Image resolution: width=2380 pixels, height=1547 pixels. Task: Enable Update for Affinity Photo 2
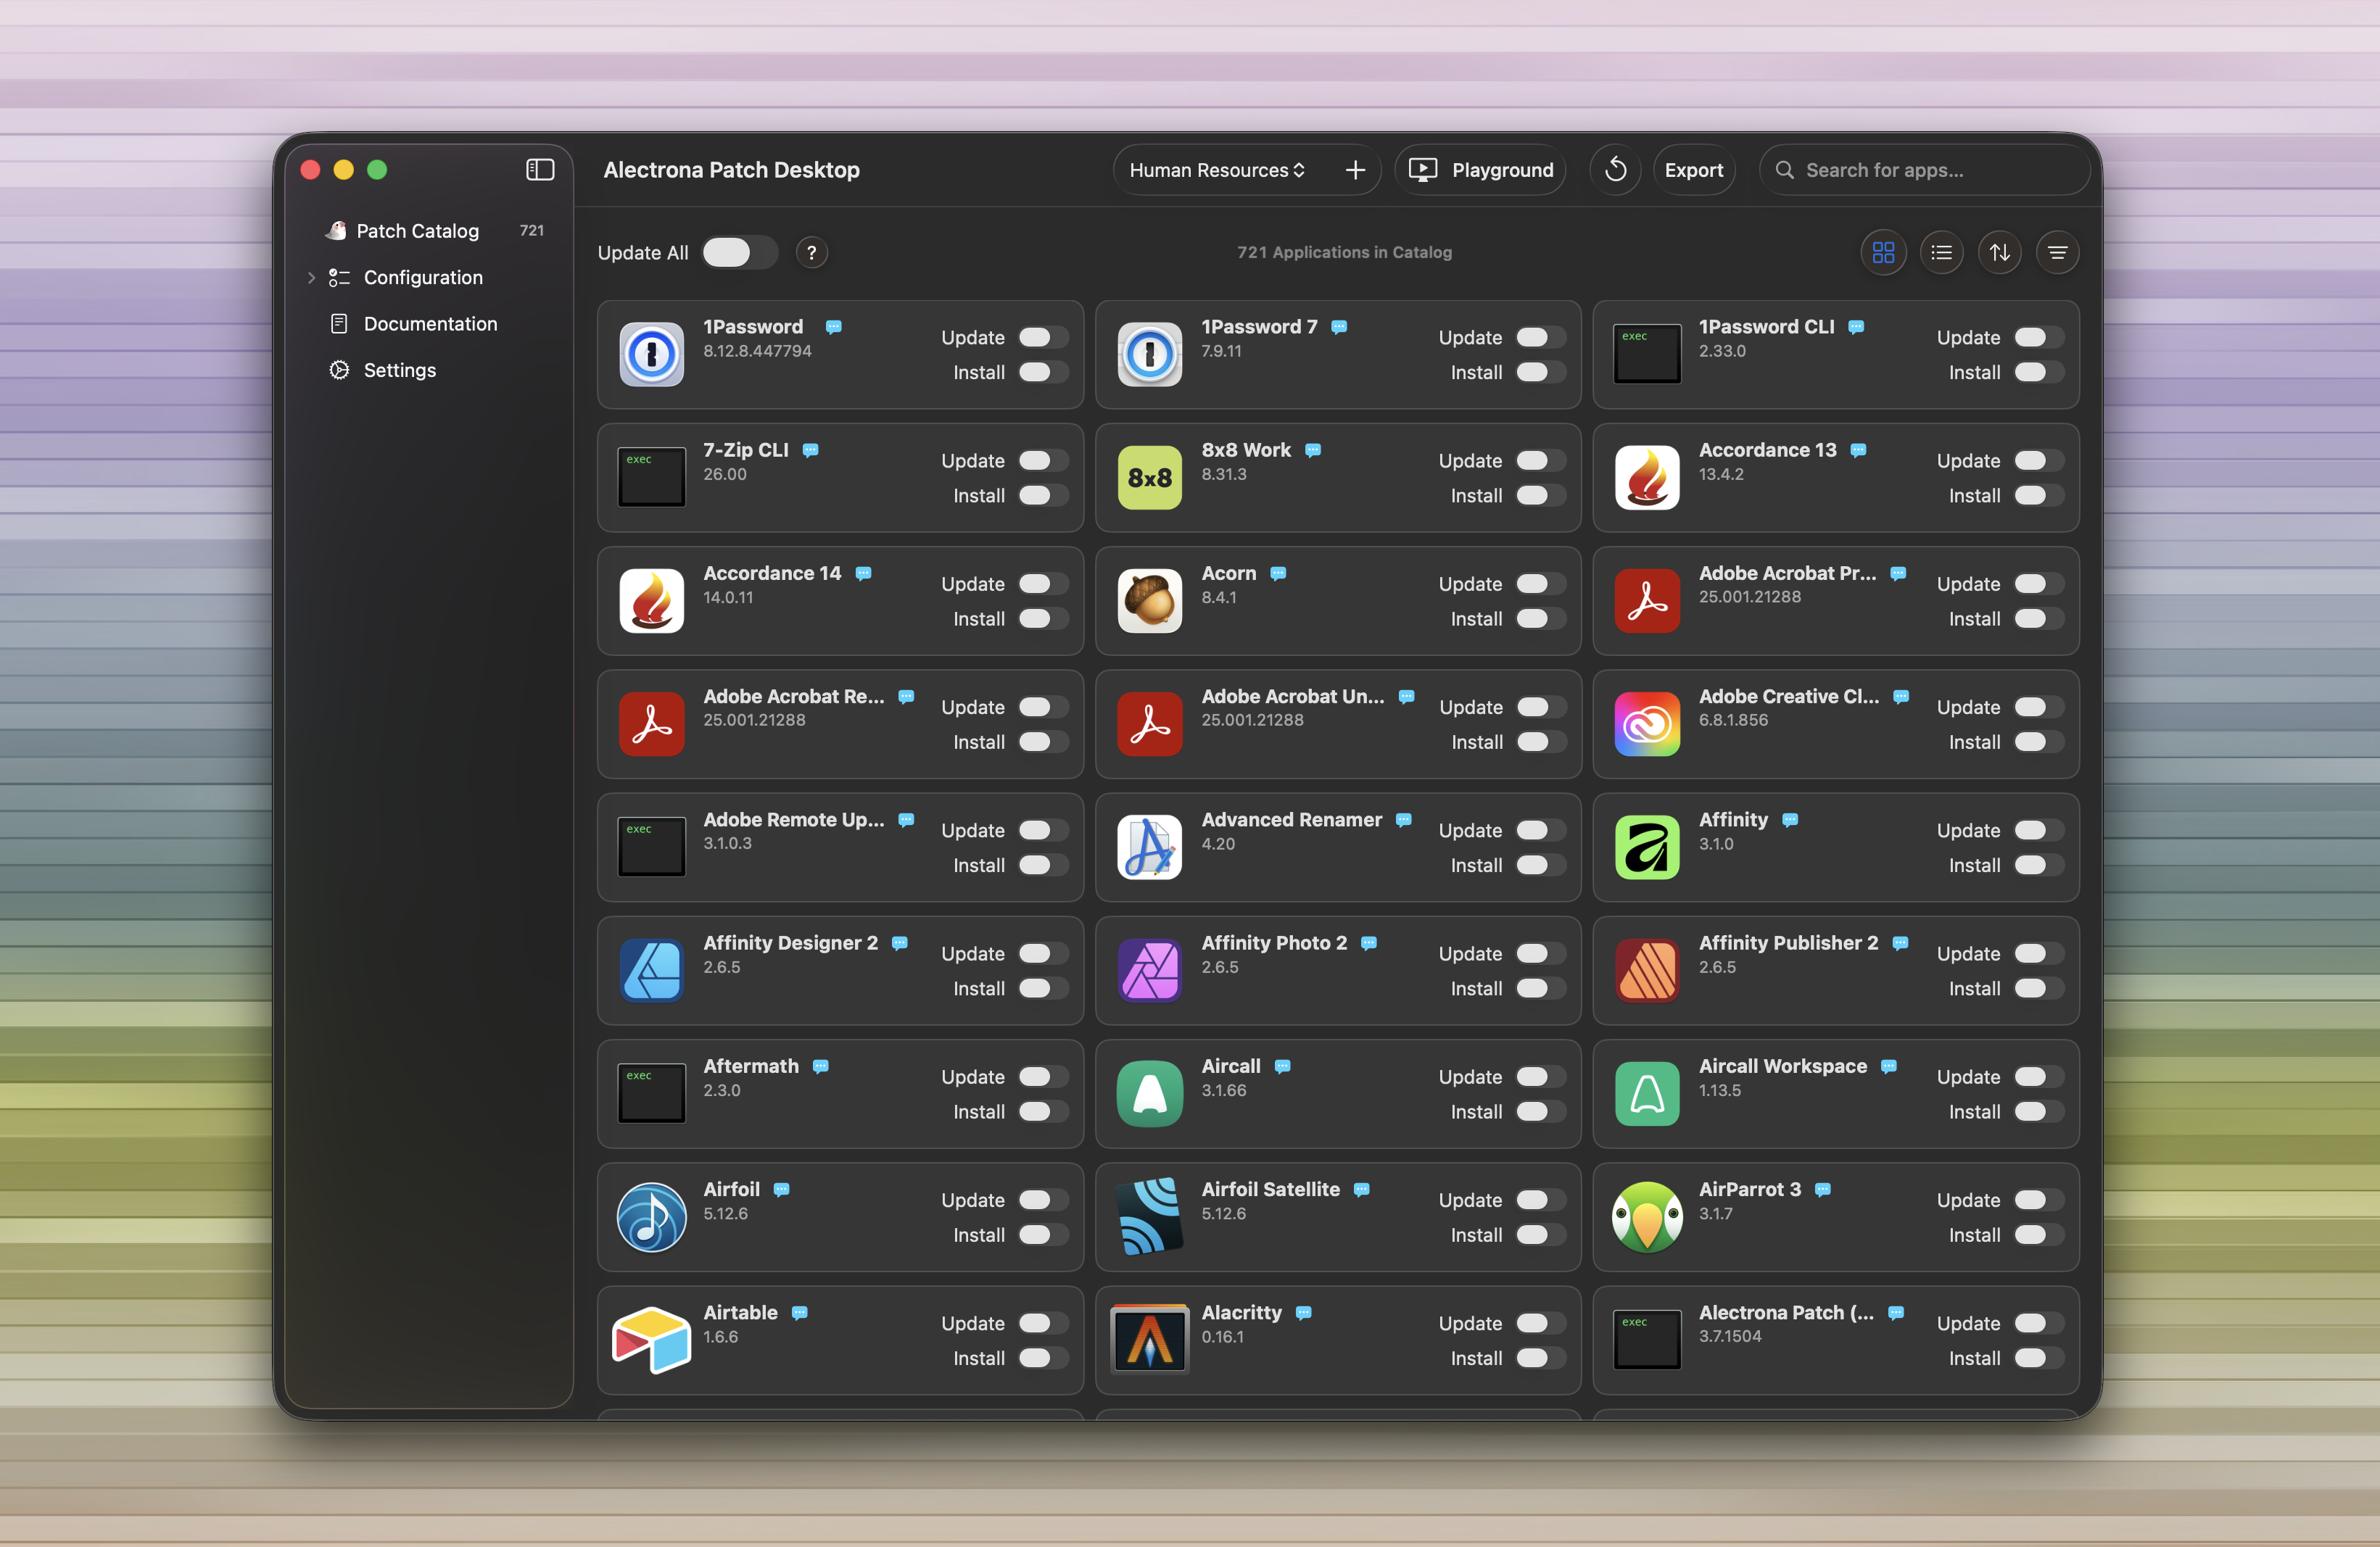(1541, 955)
